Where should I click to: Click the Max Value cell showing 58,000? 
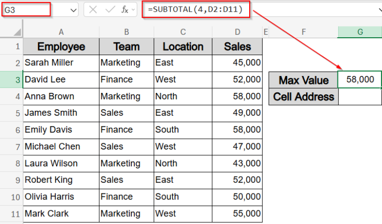coord(360,79)
